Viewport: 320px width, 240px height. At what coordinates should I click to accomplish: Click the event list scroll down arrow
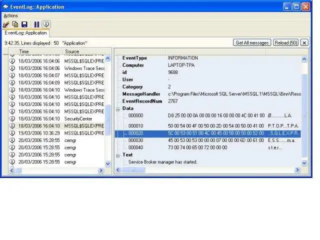[x=108, y=163]
